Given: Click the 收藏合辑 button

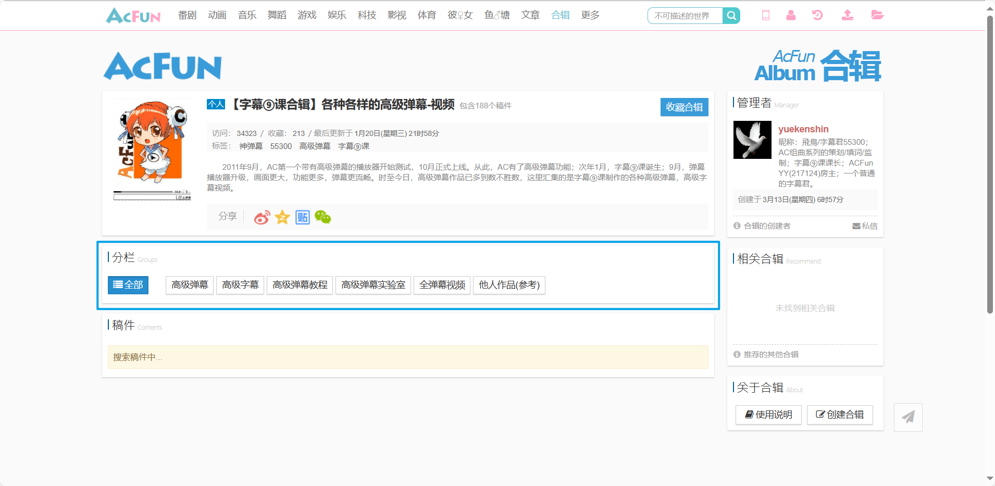Looking at the screenshot, I should (685, 107).
